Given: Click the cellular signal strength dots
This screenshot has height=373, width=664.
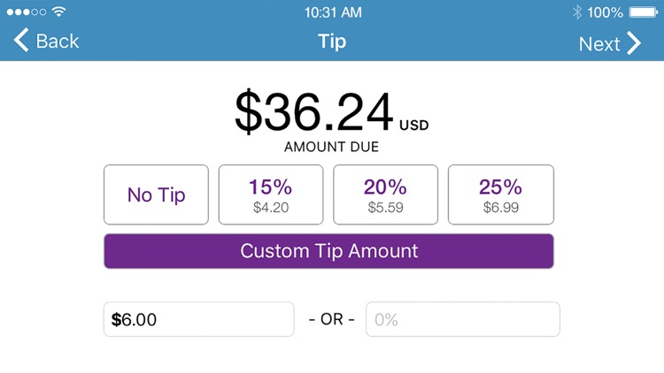Looking at the screenshot, I should pos(26,12).
